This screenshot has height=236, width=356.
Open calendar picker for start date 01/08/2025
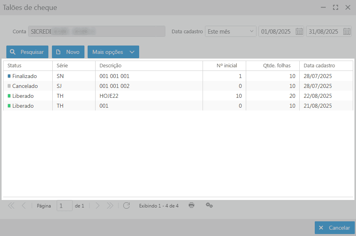coord(299,32)
